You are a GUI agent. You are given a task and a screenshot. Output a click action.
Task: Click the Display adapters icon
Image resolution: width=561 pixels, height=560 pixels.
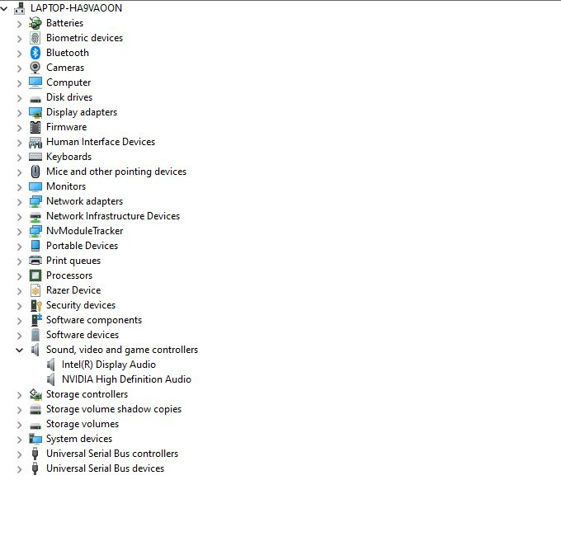click(x=35, y=112)
